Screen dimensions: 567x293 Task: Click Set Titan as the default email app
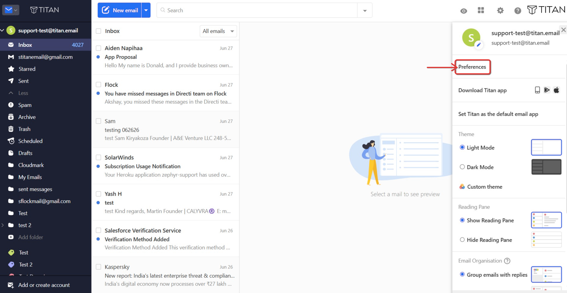tap(498, 114)
